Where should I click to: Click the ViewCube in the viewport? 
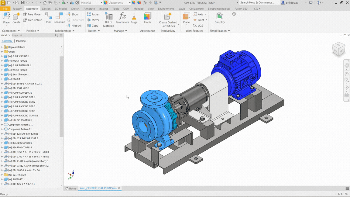pos(338,49)
